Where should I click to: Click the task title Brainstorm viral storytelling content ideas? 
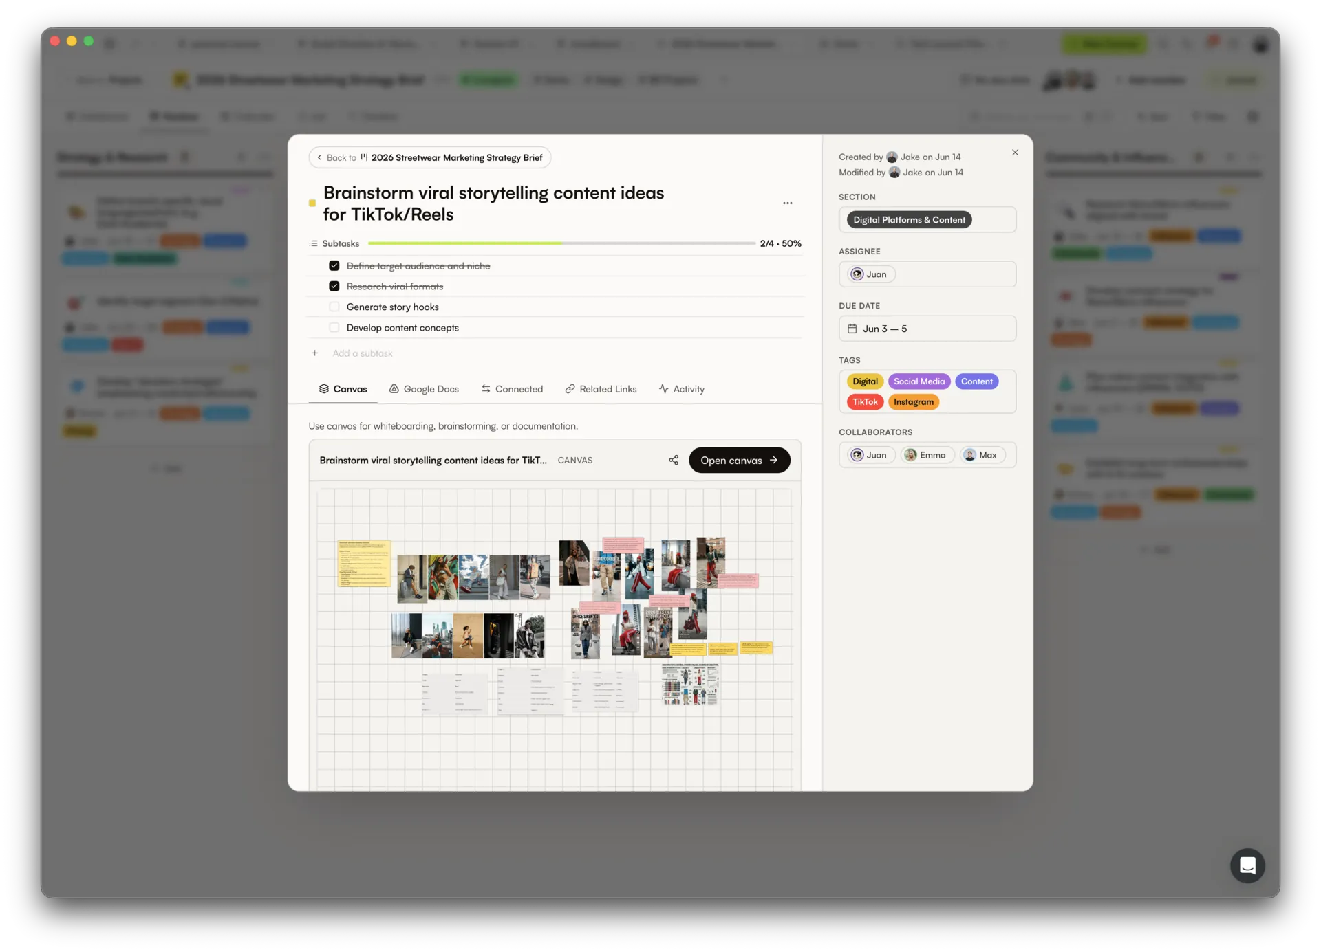493,203
